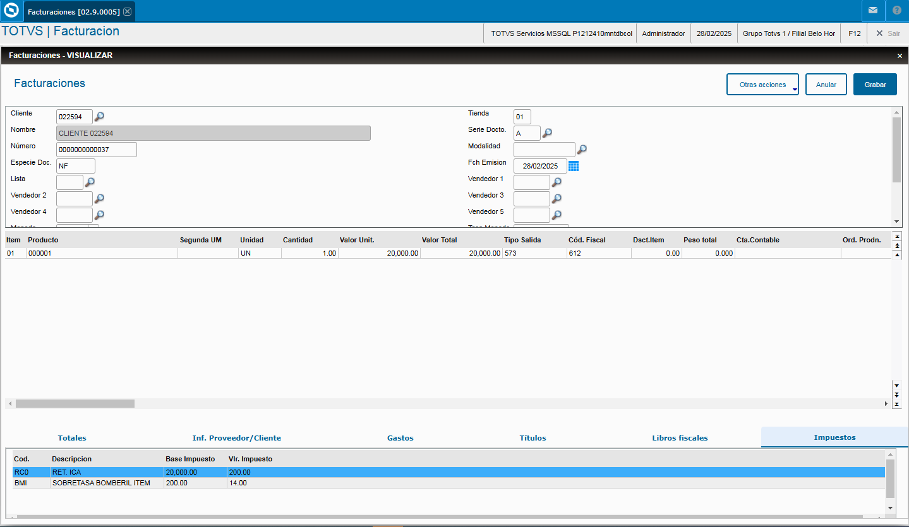Open the Vendedor 4 lookup magnifier
This screenshot has height=527, width=909.
click(99, 215)
